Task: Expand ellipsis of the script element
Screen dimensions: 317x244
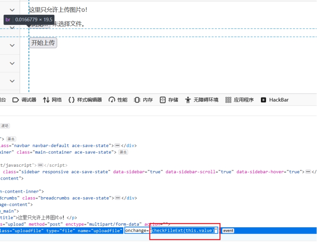Action: pos(40,165)
